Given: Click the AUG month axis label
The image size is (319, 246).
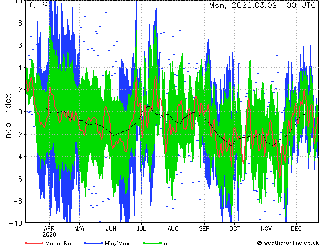Looking at the screenshot, I should pyautogui.click(x=173, y=229).
